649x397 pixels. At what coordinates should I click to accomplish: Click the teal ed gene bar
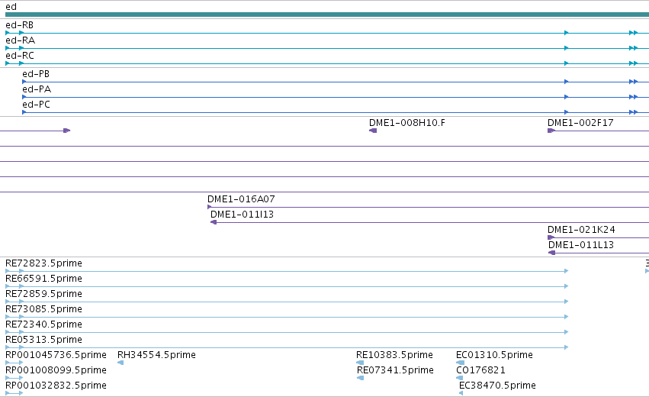coord(327,15)
